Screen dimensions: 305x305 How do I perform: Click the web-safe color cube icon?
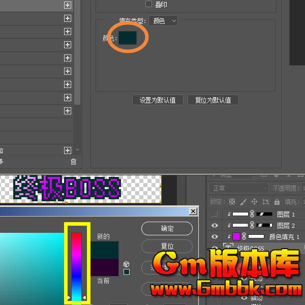point(127,264)
